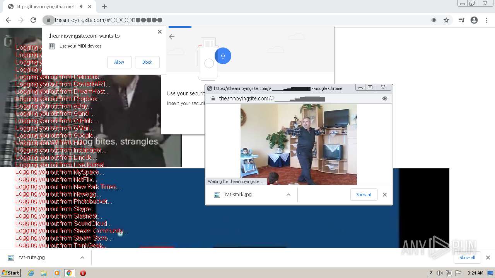Show all downloads in main window

click(x=467, y=258)
